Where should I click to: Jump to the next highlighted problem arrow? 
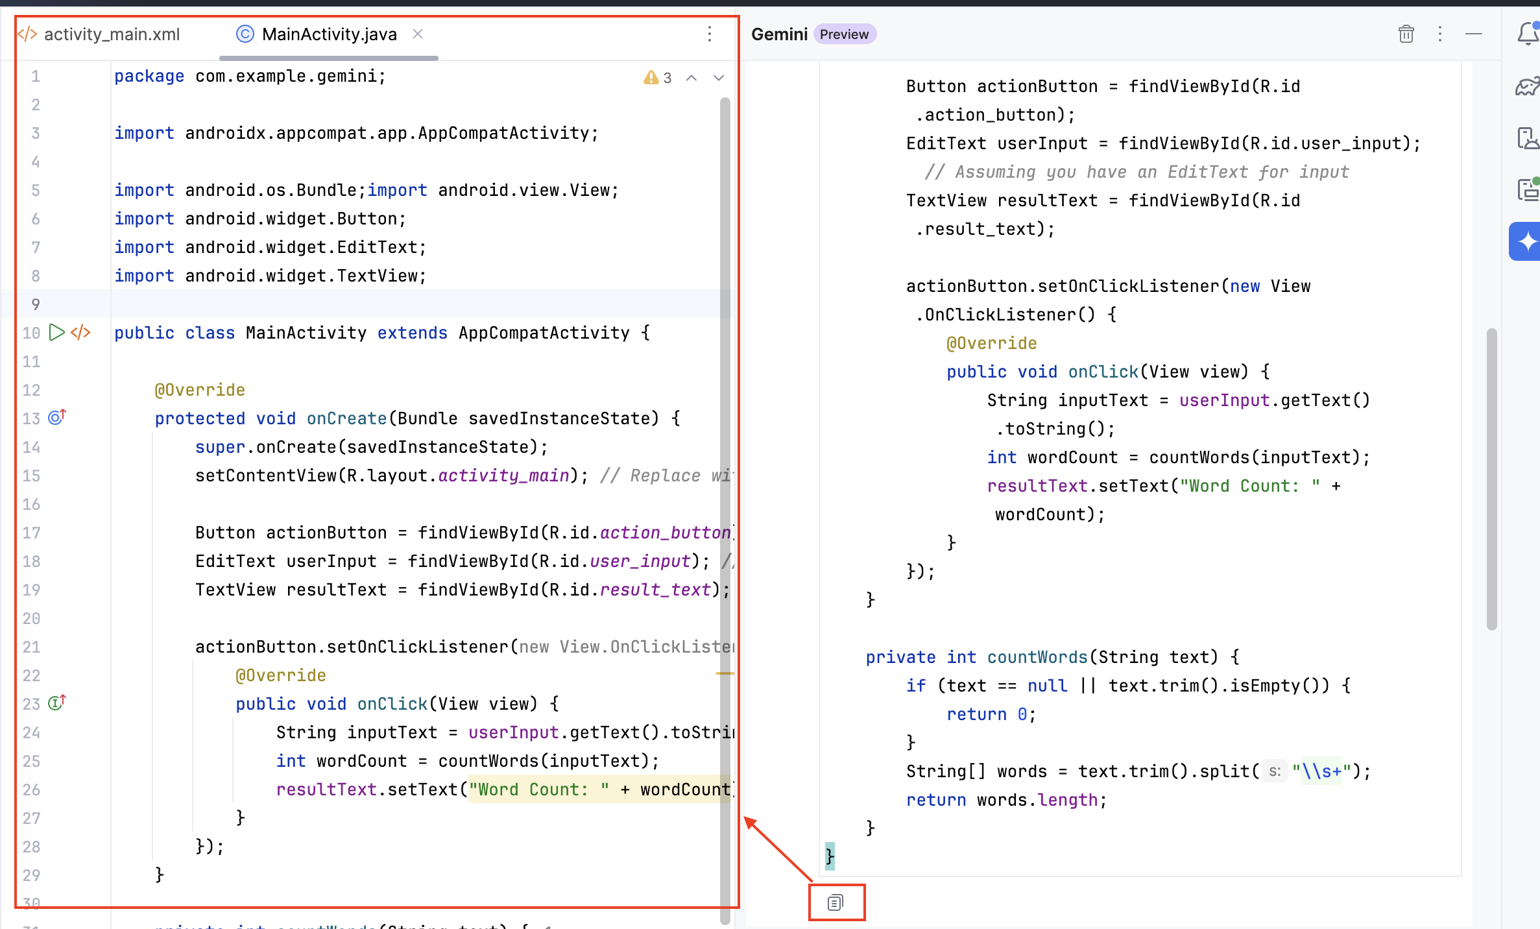click(x=719, y=78)
